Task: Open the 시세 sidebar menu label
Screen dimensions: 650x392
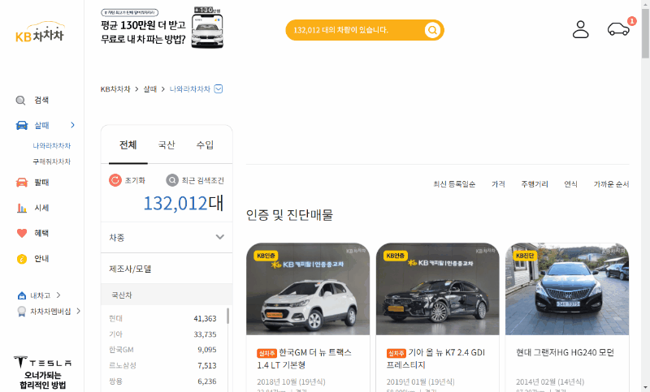Action: (41, 208)
